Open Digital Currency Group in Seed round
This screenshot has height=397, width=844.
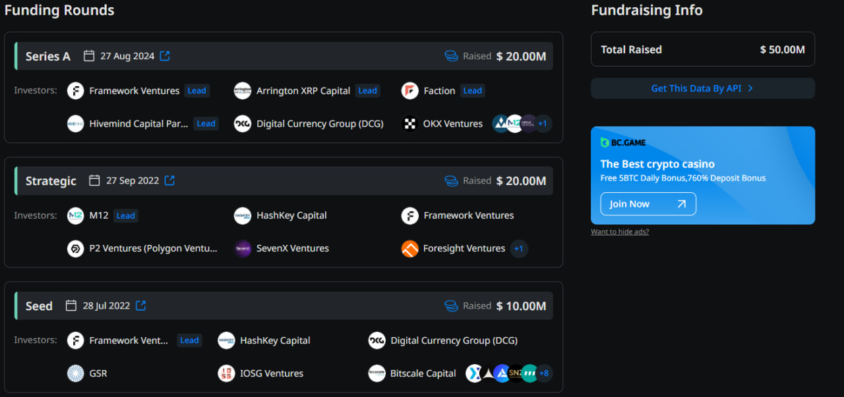coord(454,340)
